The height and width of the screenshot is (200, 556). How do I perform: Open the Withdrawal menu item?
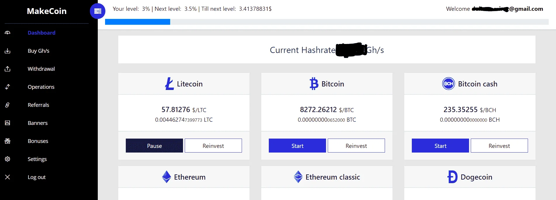(41, 69)
